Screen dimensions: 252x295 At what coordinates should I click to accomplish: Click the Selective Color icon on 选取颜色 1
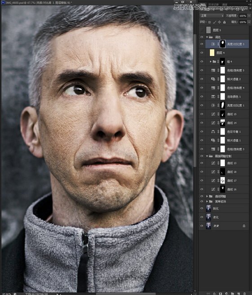(213, 97)
